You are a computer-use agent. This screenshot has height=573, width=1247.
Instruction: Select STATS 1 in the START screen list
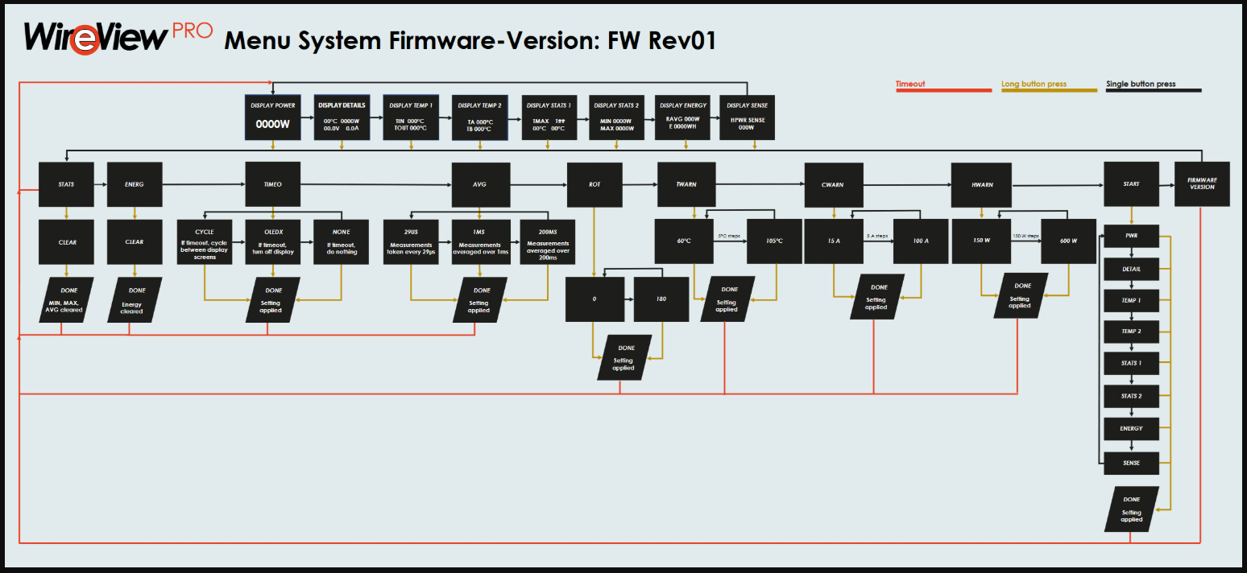tap(1131, 363)
